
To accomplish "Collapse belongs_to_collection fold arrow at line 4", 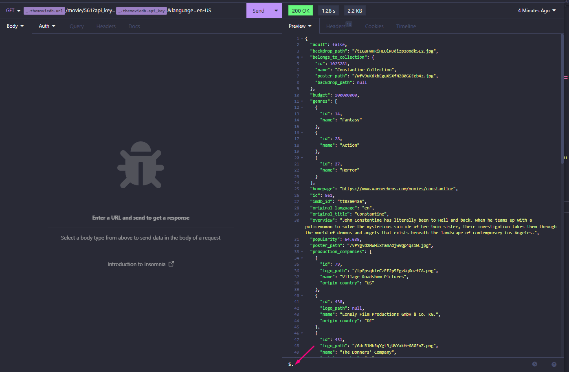I will pyautogui.click(x=302, y=57).
